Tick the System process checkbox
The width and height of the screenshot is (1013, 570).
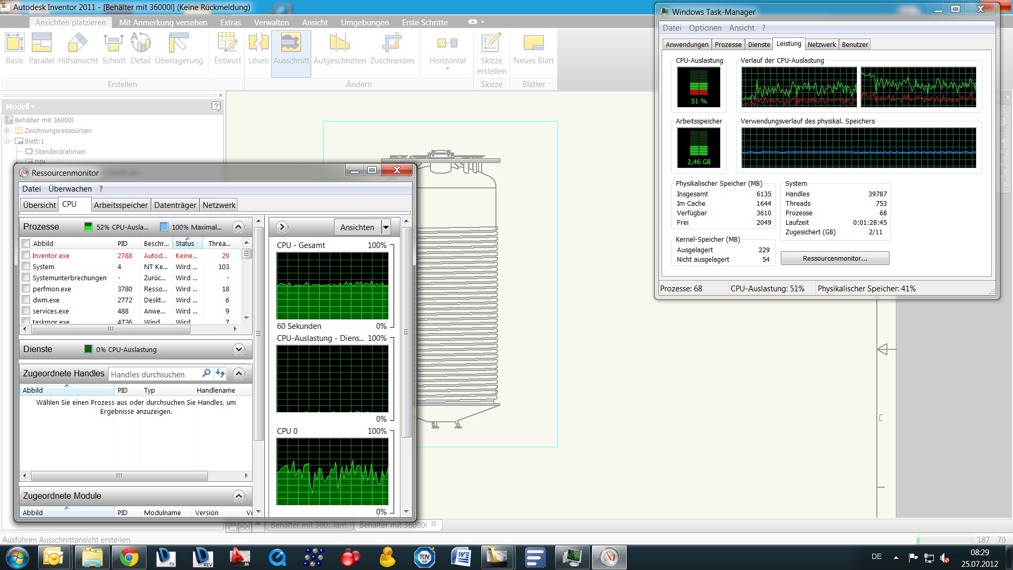click(x=26, y=266)
